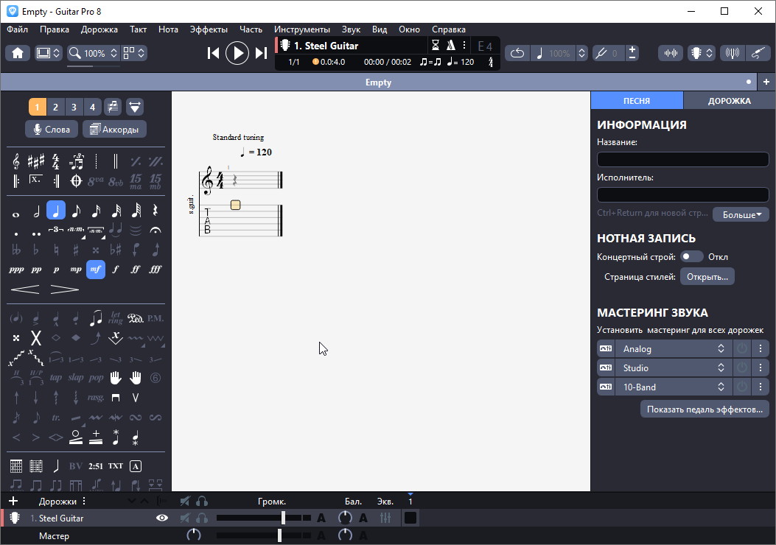
Task: Open the Analog preset dropdown
Action: click(674, 348)
